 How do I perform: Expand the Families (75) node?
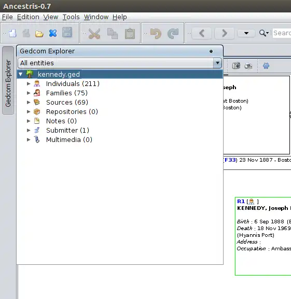[29, 93]
